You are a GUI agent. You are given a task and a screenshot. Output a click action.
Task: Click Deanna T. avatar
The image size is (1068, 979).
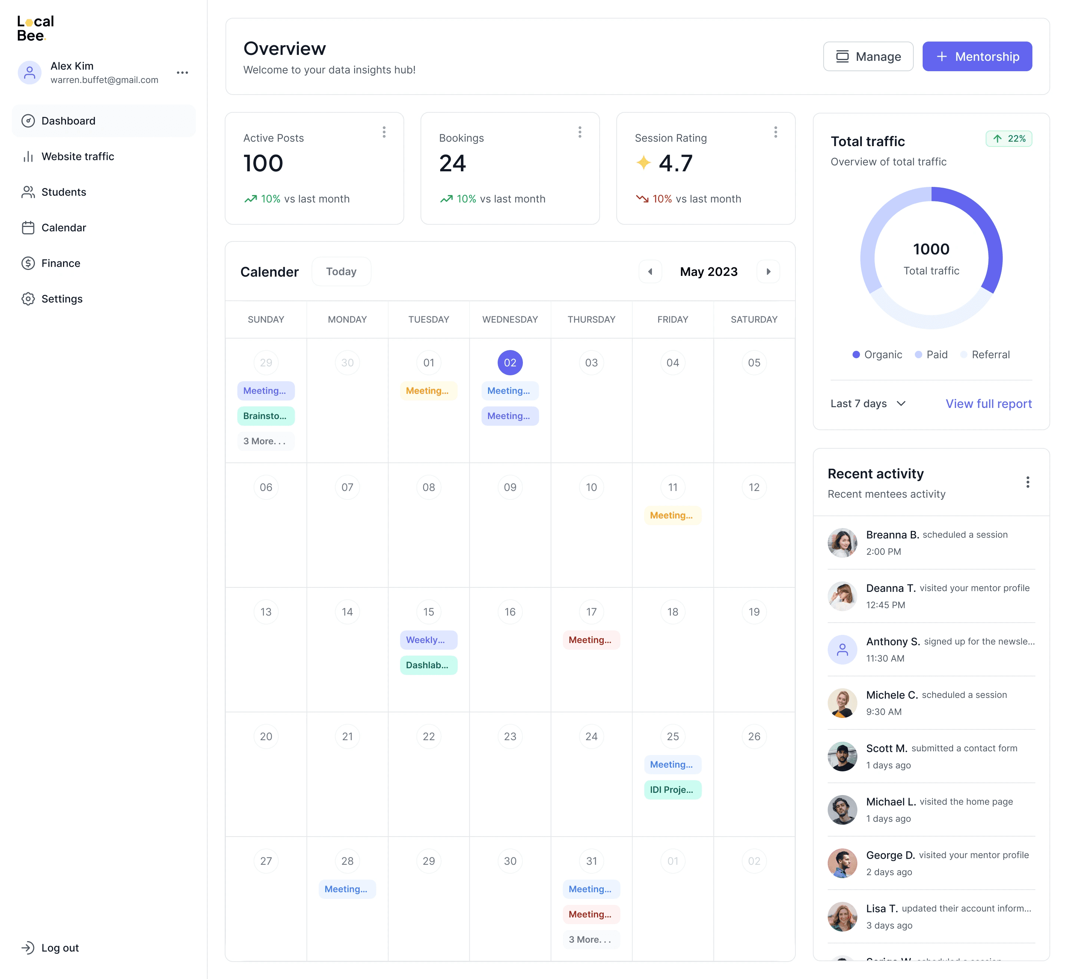coord(842,596)
